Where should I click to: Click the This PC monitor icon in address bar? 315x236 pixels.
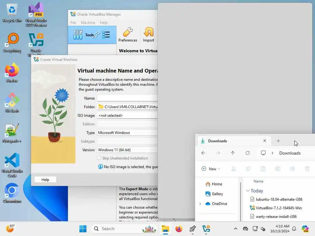pyautogui.click(x=263, y=153)
